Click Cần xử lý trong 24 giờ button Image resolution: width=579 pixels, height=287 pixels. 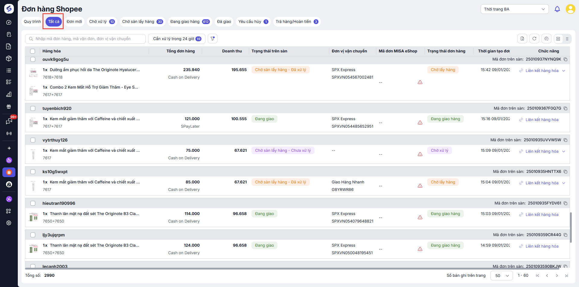(x=177, y=39)
